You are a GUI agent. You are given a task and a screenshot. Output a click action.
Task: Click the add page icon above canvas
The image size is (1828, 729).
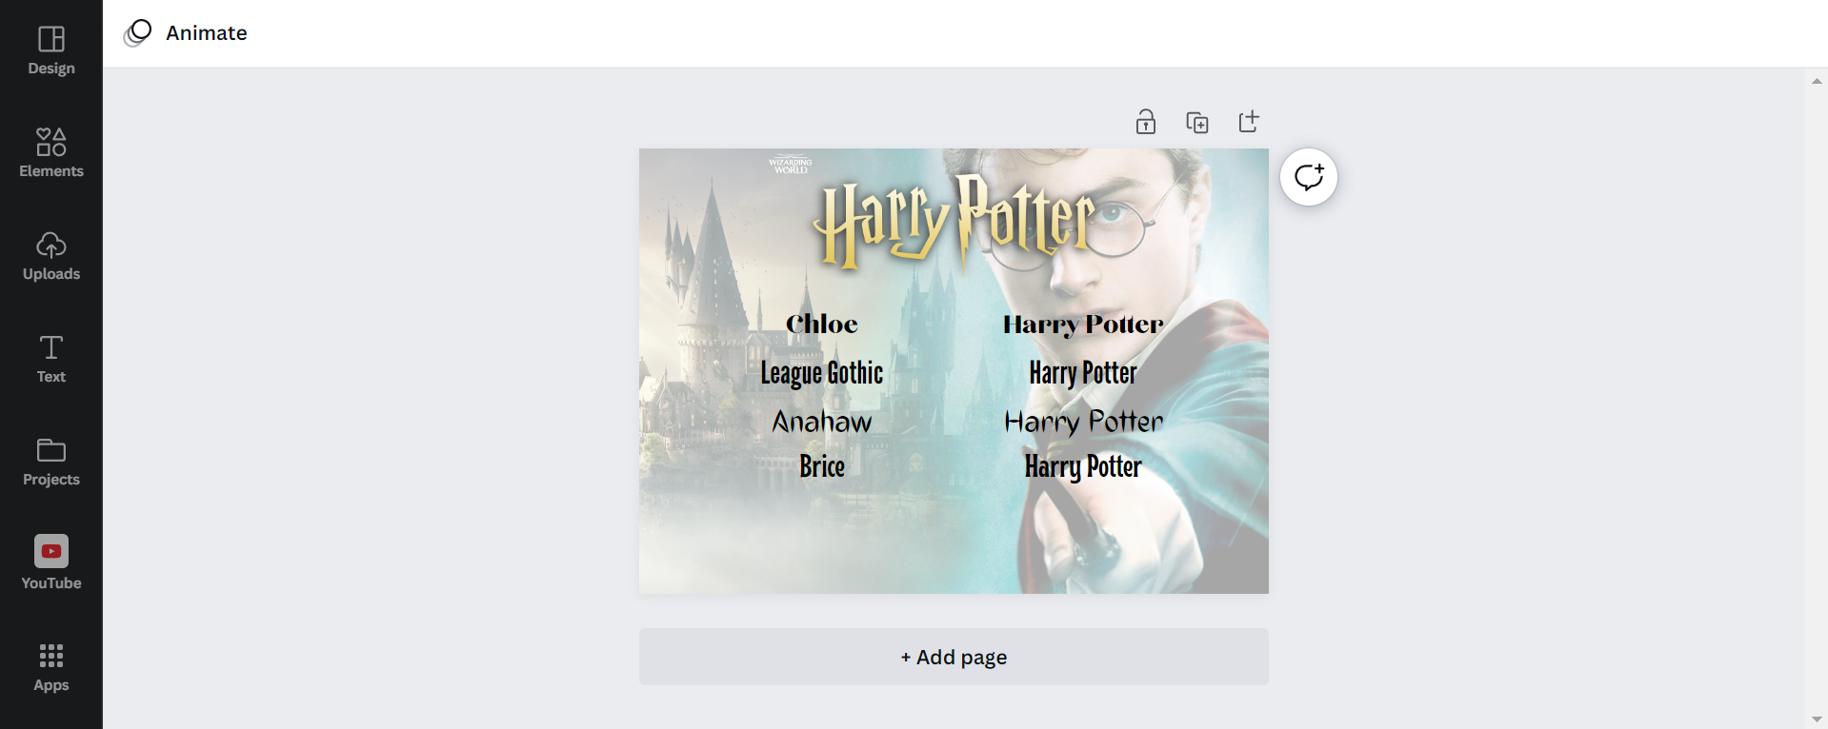pyautogui.click(x=1249, y=122)
